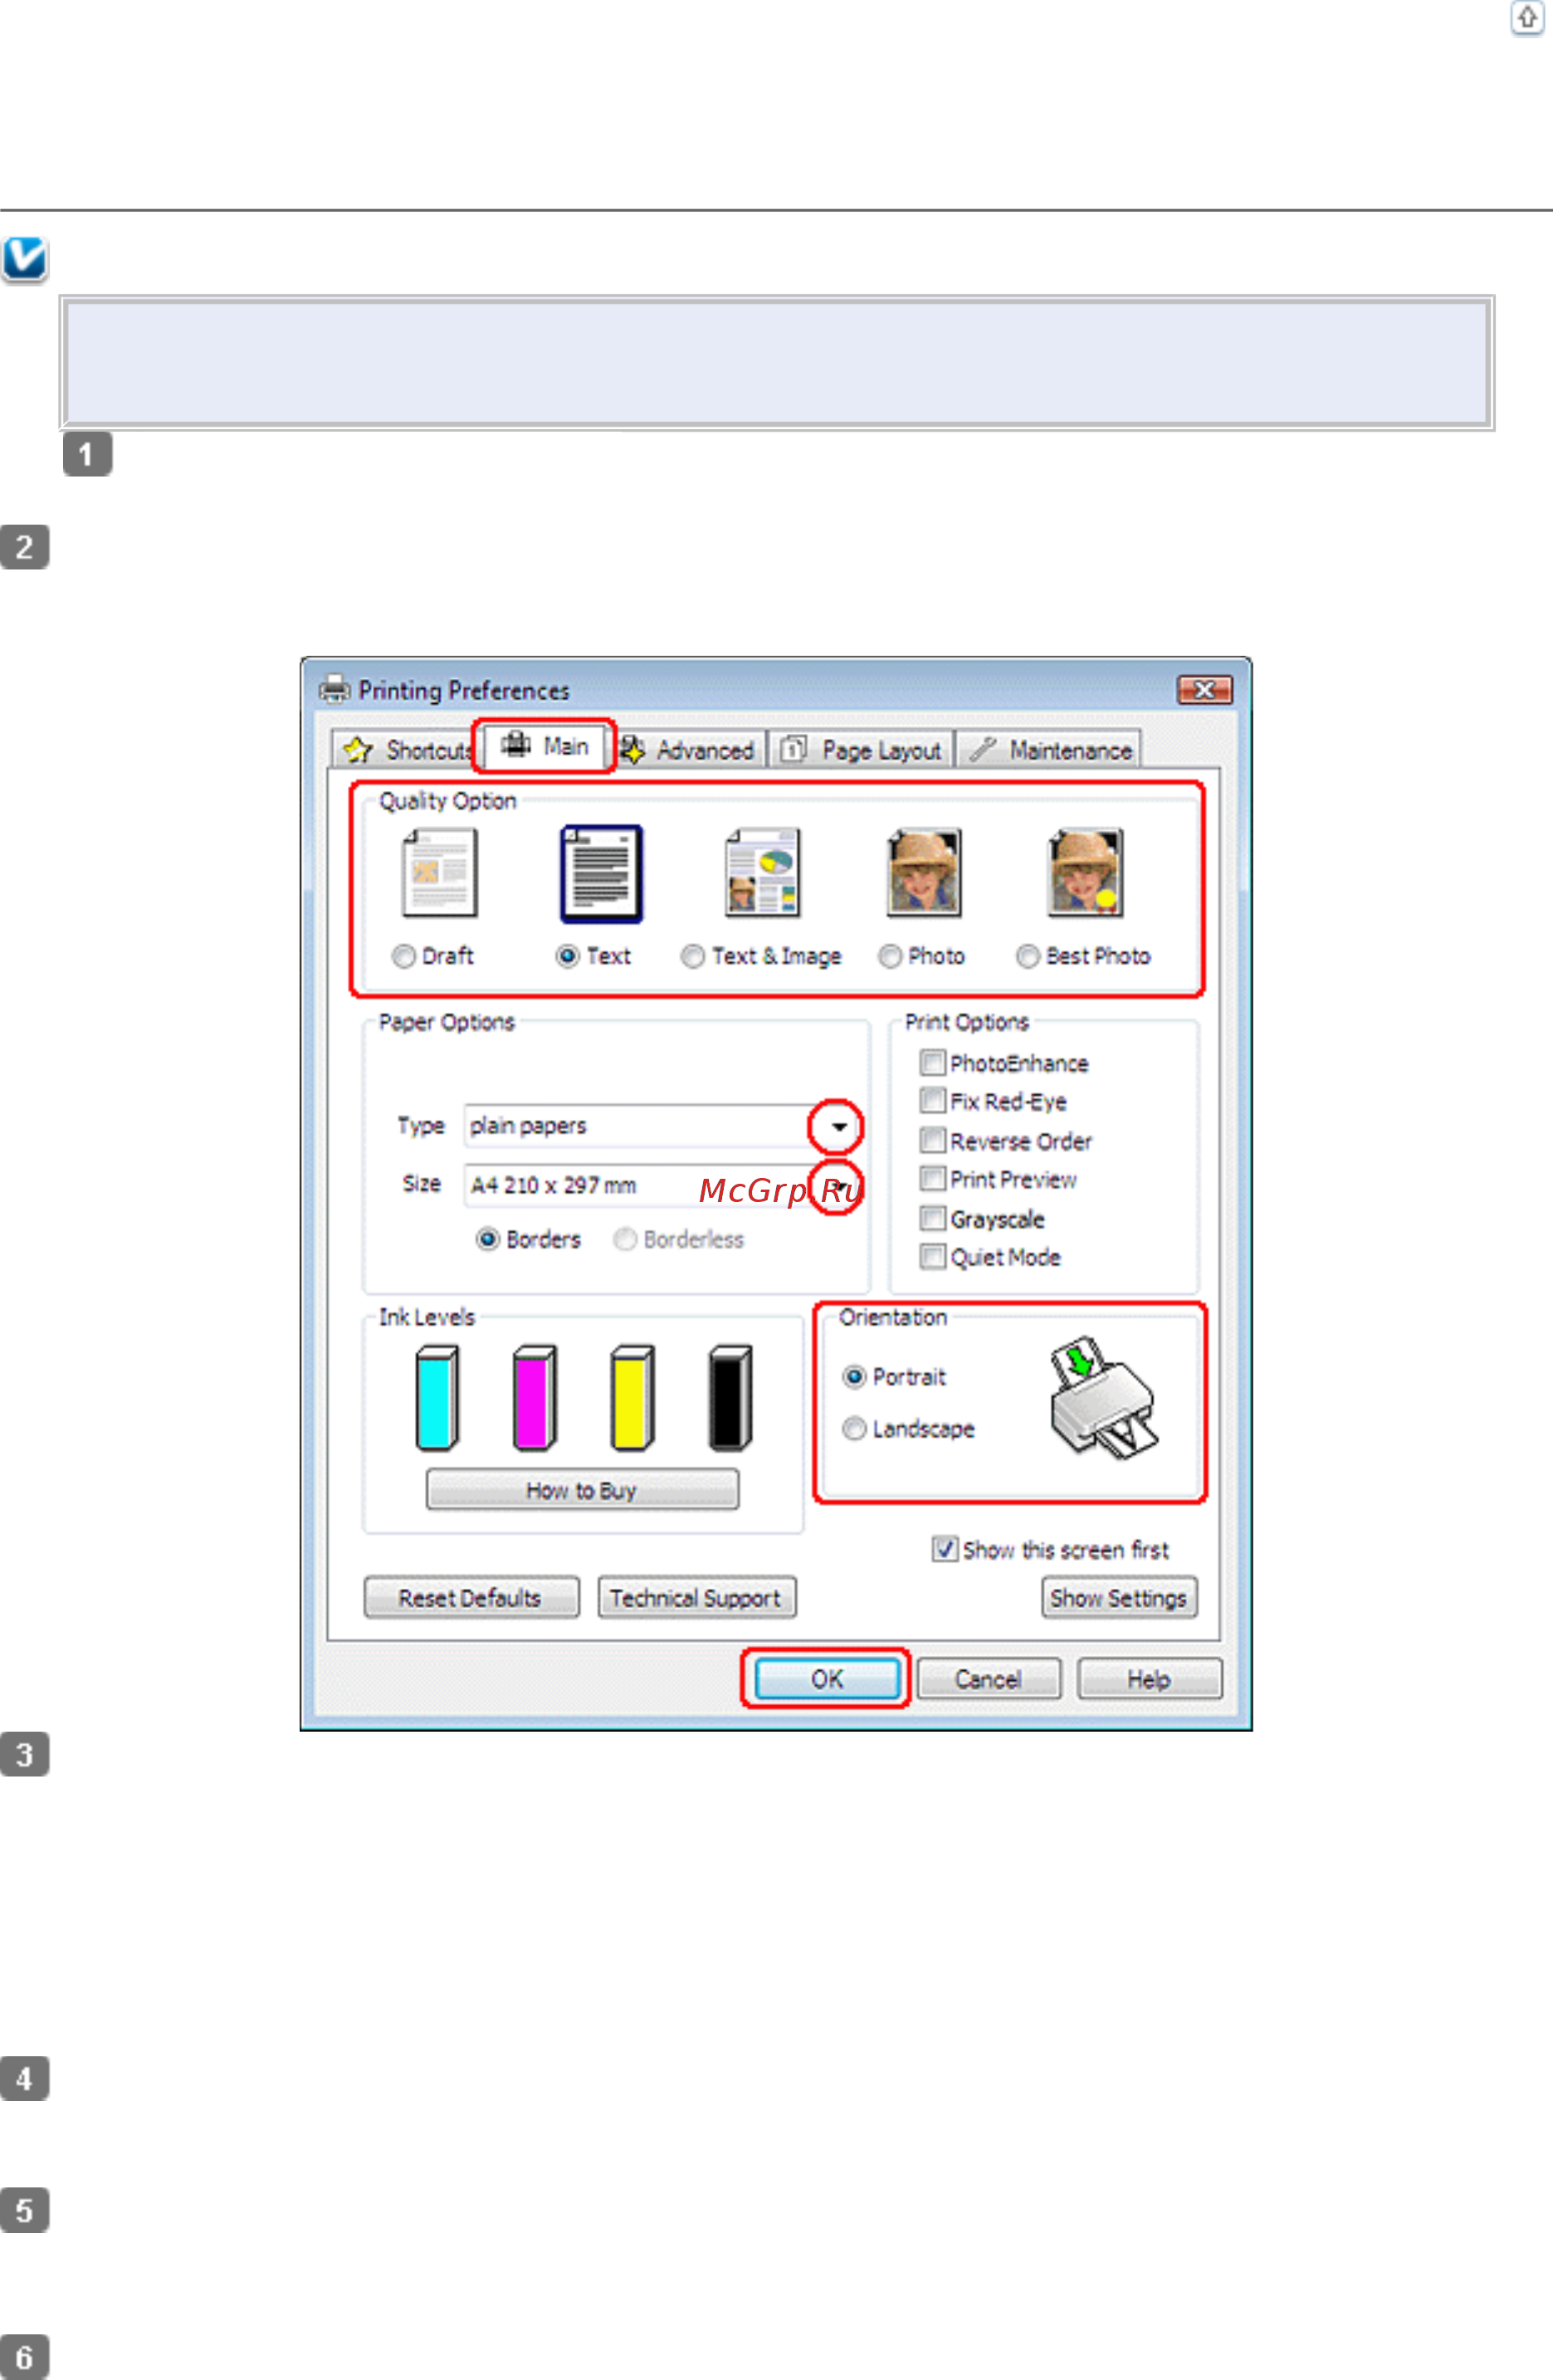Enable the Grayscale checkbox
This screenshot has height=2380, width=1553.
tap(932, 1218)
